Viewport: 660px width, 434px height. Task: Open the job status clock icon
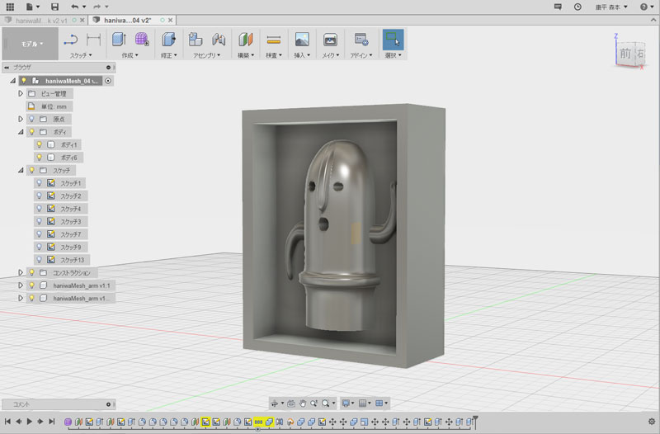[578, 7]
